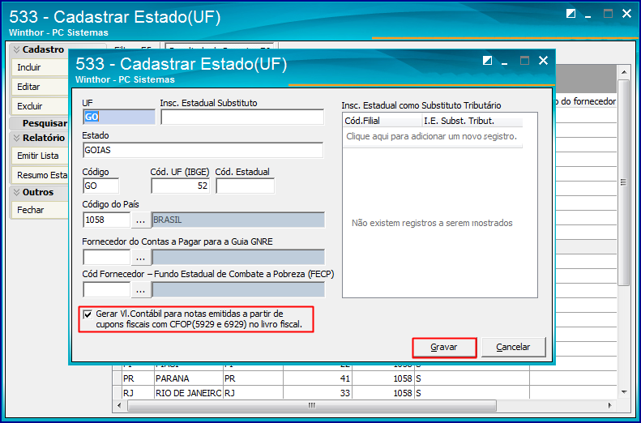Click the main grid vertical scrollbar thumb

click(623, 182)
